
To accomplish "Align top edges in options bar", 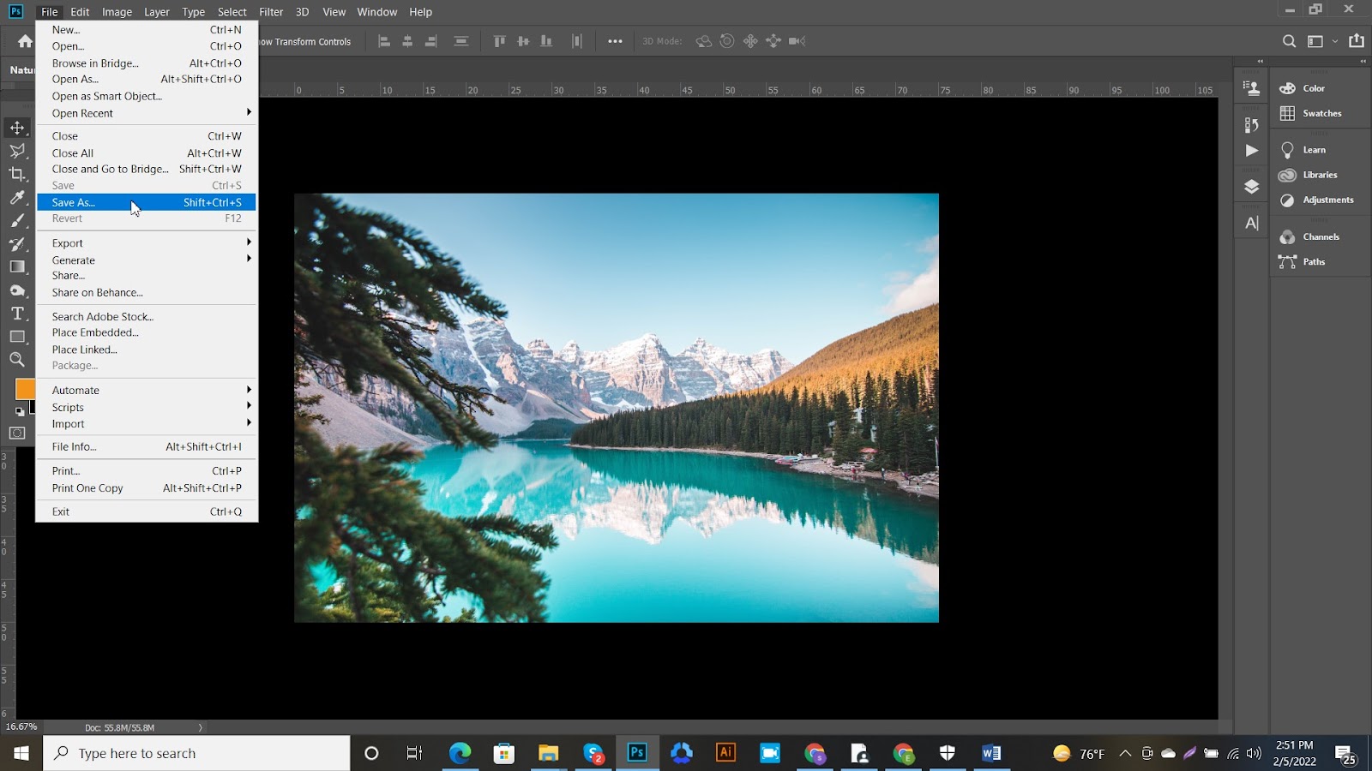I will pyautogui.click(x=500, y=41).
